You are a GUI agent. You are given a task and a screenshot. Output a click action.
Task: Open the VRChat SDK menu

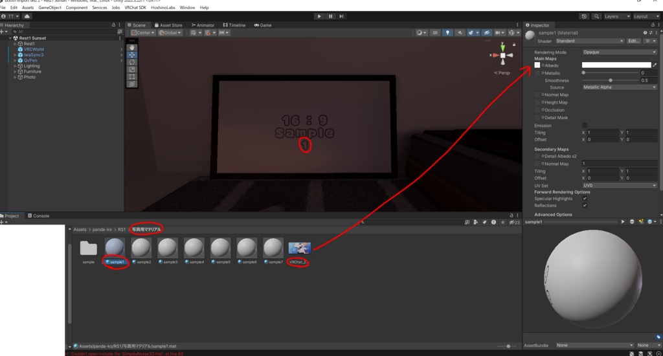tap(135, 8)
